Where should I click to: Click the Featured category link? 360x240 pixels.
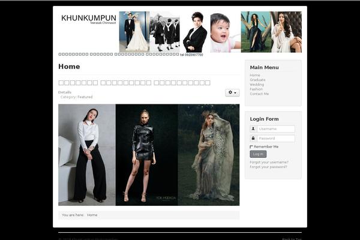click(85, 97)
